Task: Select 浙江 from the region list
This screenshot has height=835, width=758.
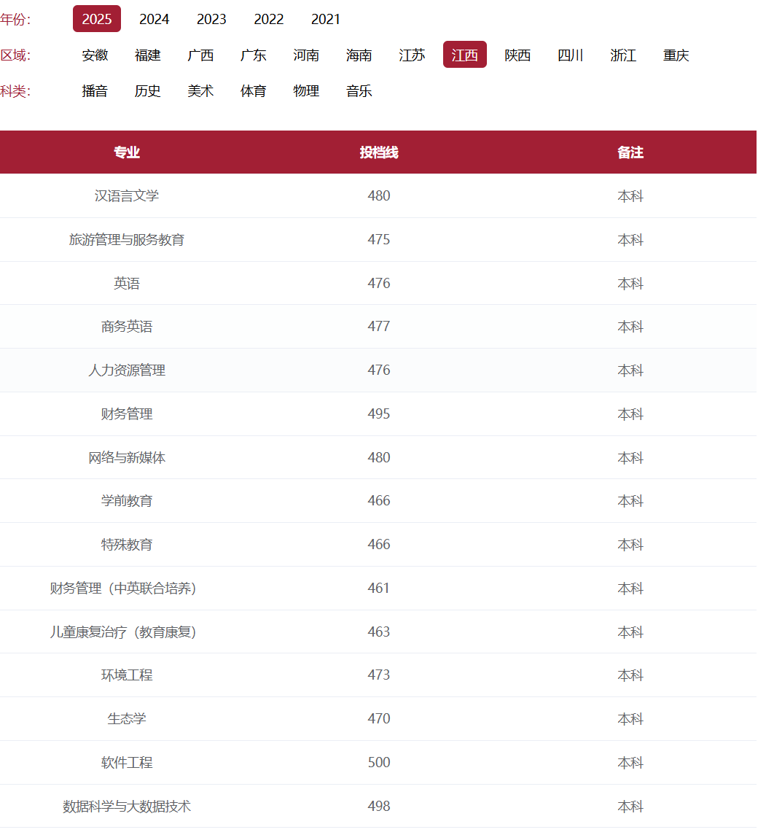Action: click(623, 55)
